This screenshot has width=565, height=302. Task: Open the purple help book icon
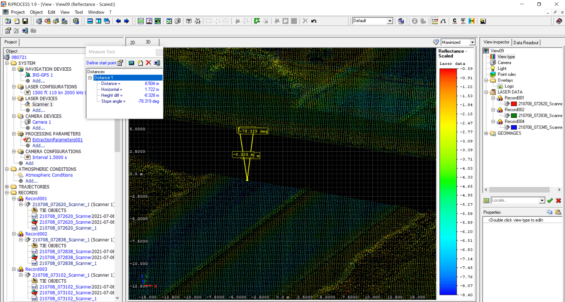pos(559,21)
